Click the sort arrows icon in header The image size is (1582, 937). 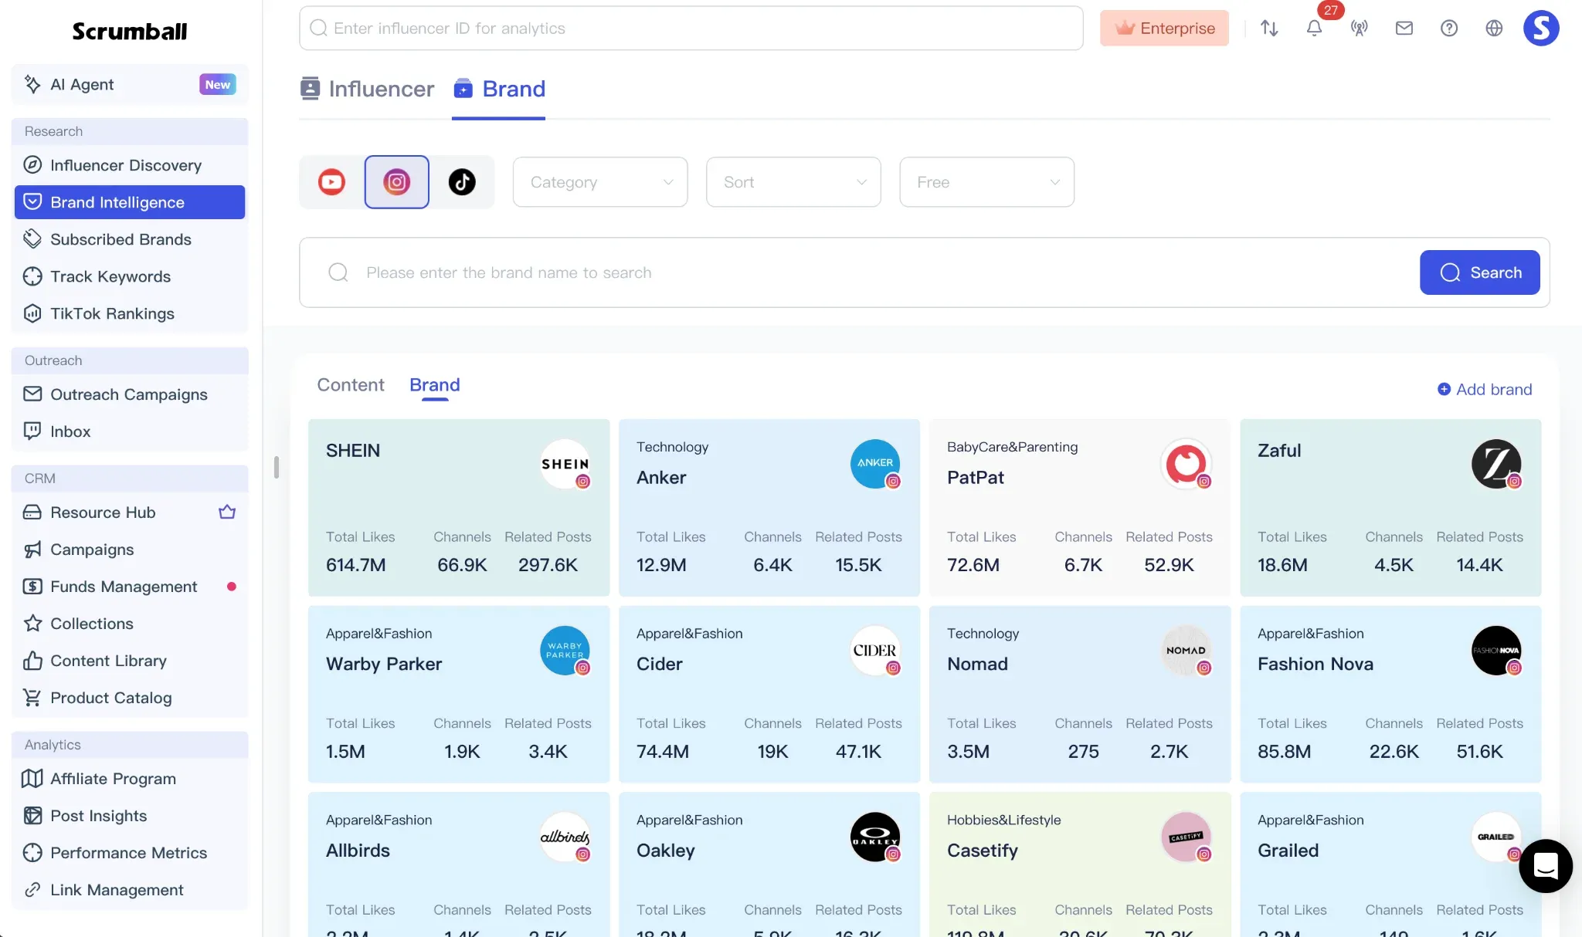tap(1269, 29)
